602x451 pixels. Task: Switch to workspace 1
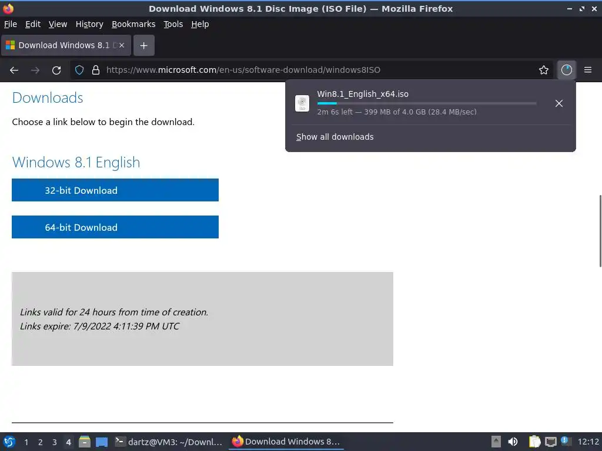tap(26, 442)
